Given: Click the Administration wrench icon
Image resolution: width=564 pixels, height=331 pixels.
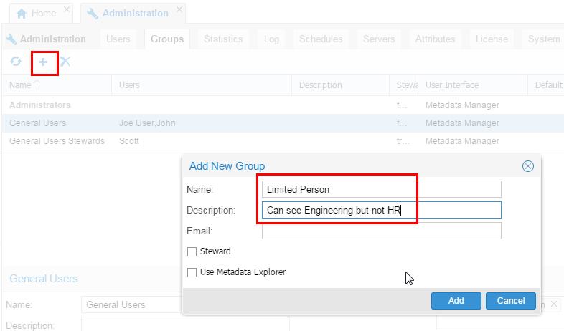Looking at the screenshot, I should click(x=92, y=13).
